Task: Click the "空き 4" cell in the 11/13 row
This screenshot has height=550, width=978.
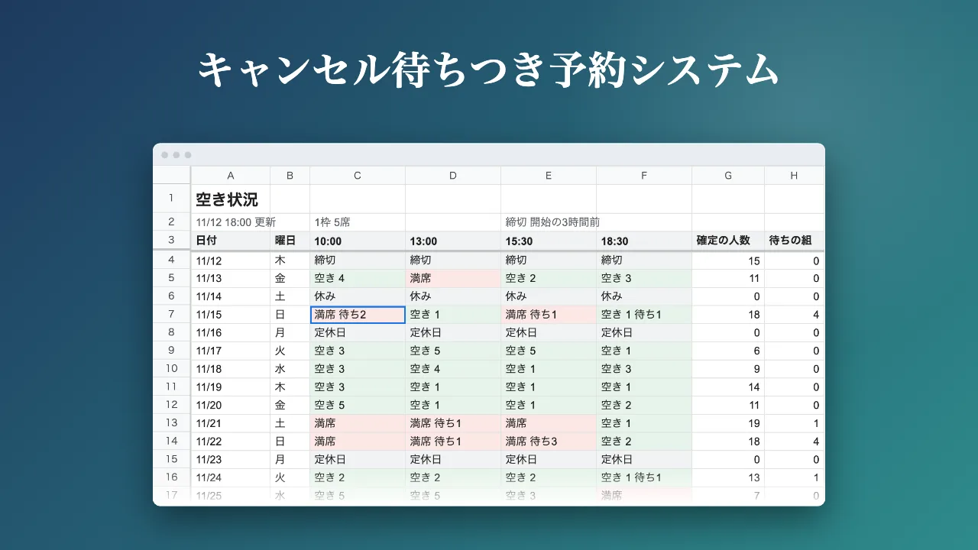Action: 358,278
